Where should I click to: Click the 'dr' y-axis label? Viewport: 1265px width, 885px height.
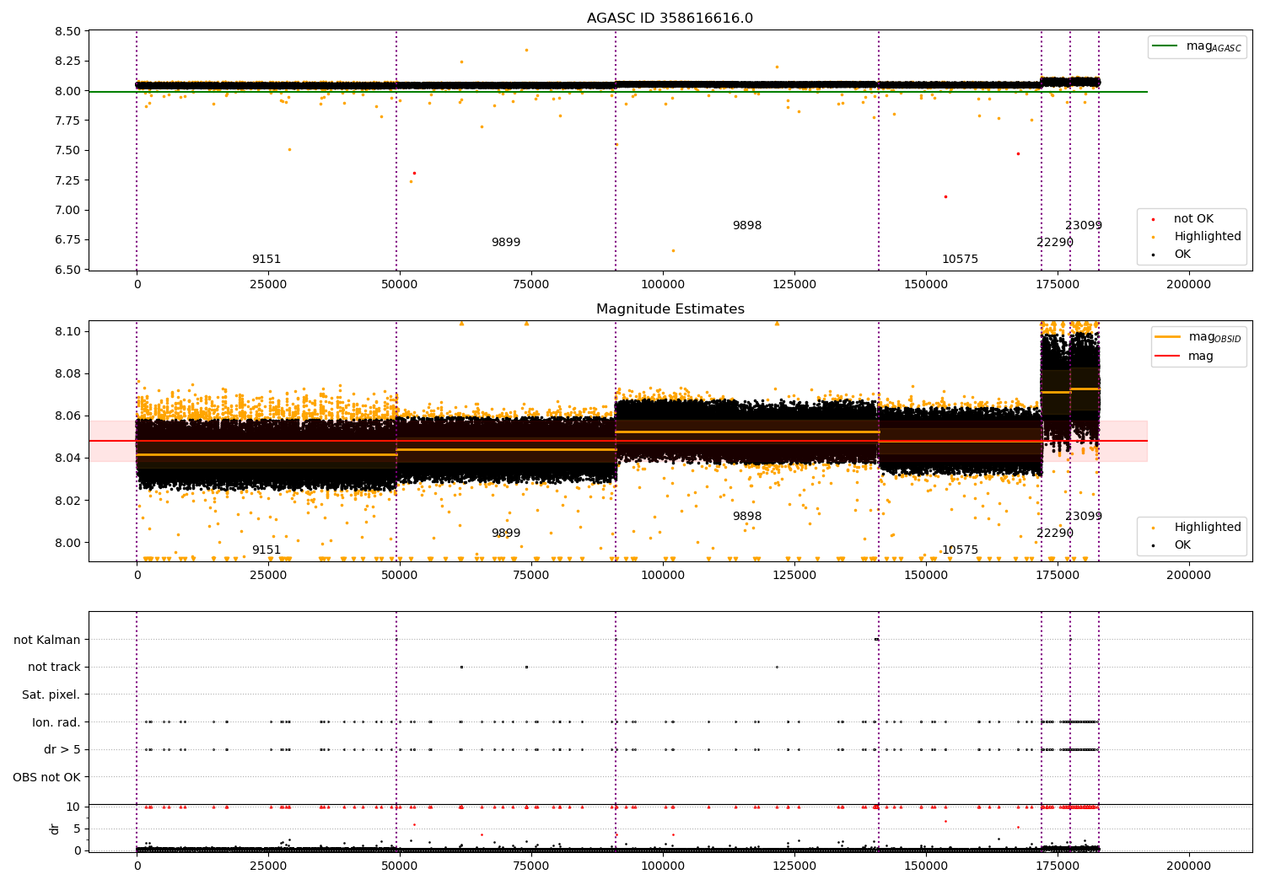point(55,829)
